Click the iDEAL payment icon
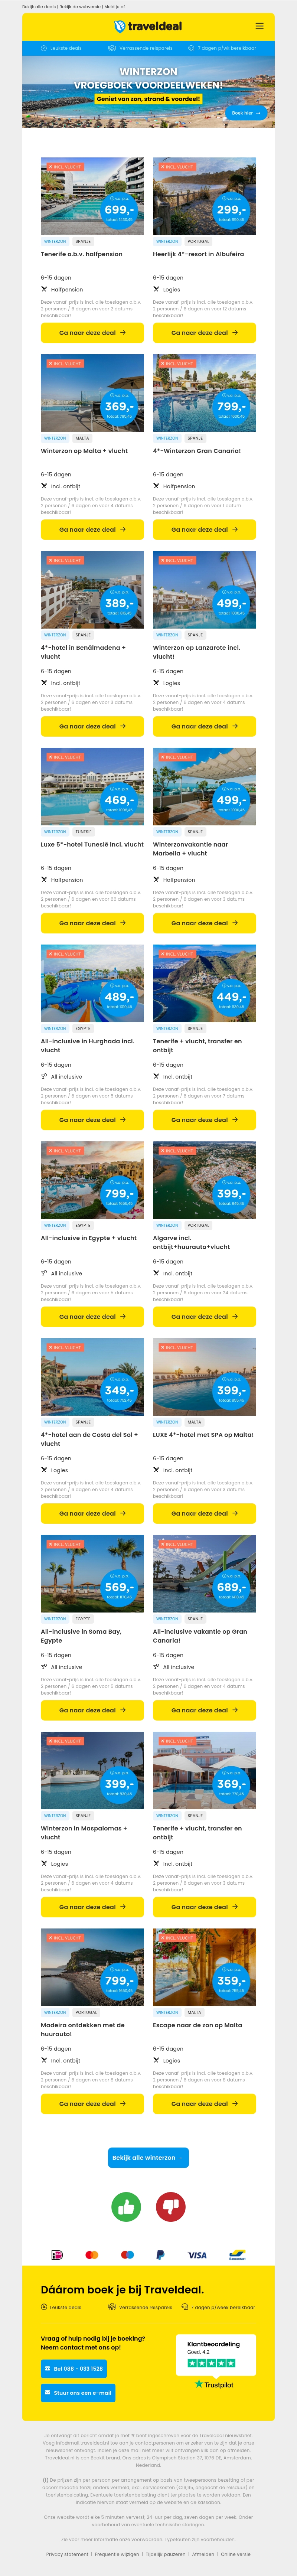The width and height of the screenshot is (297, 2576). point(57,2254)
